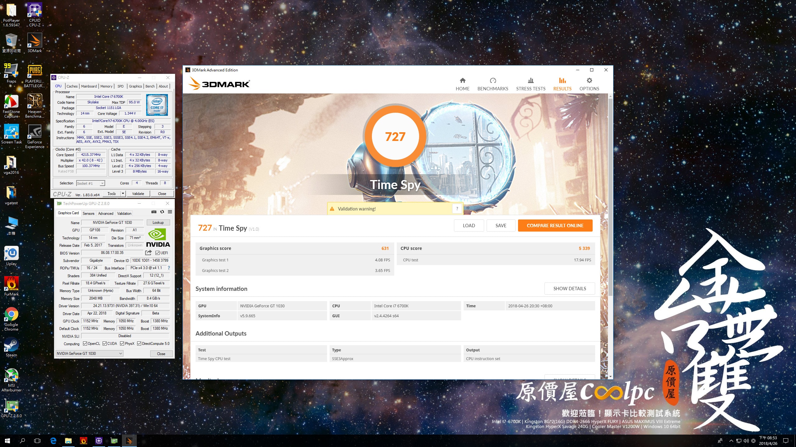Switch to the Advanced tab in GPU-Z

point(106,213)
